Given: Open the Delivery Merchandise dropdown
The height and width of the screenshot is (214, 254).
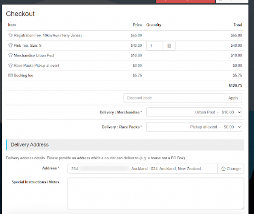Looking at the screenshot, I should (194, 112).
